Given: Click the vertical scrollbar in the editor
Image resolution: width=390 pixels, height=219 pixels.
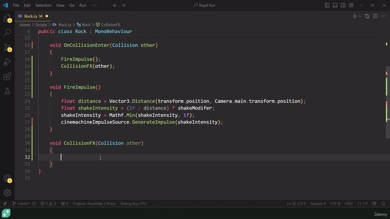Looking at the screenshot, I should coord(388,102).
